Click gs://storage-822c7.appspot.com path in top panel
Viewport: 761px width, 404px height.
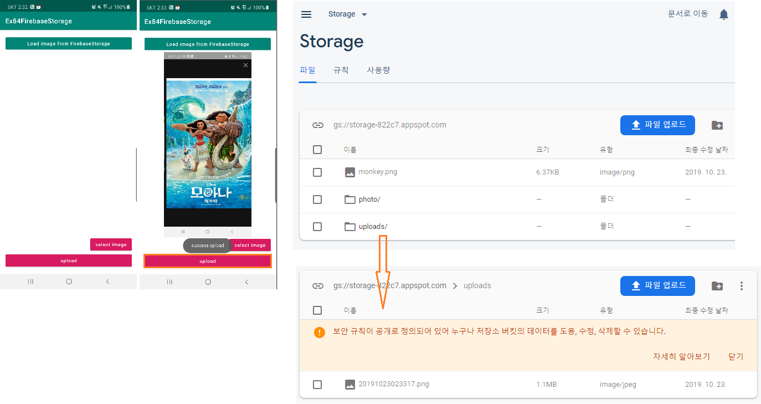390,125
